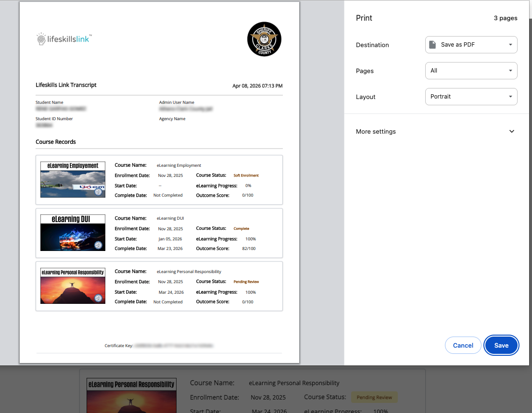Open the Pages dropdown set to All
Viewport: 532px width, 413px height.
pos(471,71)
